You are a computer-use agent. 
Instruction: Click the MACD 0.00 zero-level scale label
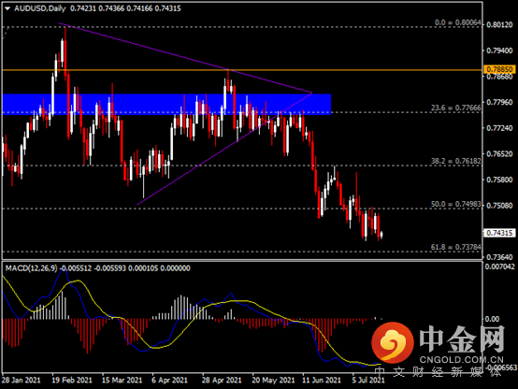pos(492,319)
